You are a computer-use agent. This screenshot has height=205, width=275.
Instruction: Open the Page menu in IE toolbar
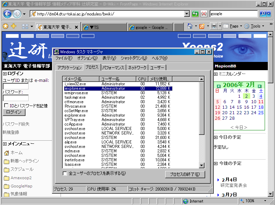pyautogui.click(x=233, y=26)
